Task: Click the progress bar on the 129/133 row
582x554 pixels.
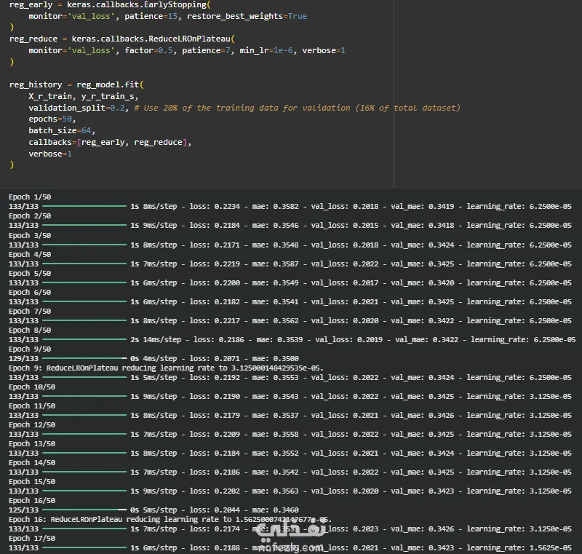Action: click(84, 358)
